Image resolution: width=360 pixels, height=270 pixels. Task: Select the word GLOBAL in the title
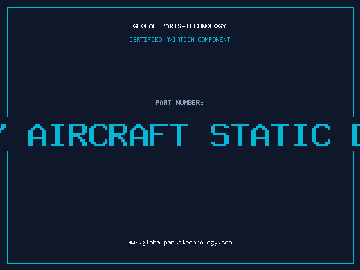coord(144,26)
